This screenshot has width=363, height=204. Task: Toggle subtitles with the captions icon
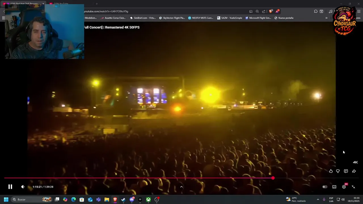point(334,187)
